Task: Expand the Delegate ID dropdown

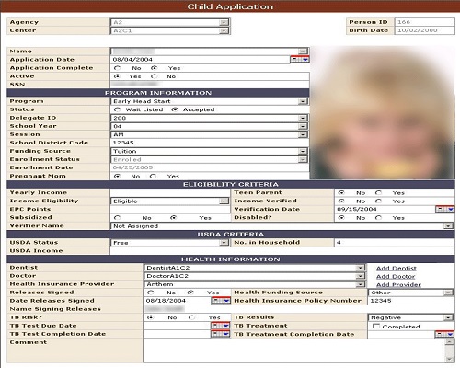Action: [x=303, y=118]
